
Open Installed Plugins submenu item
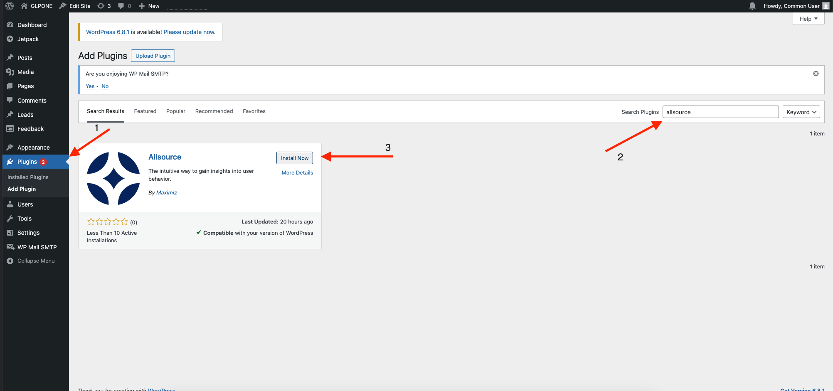pyautogui.click(x=28, y=177)
